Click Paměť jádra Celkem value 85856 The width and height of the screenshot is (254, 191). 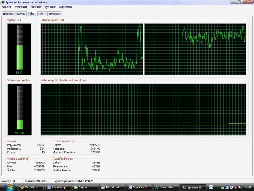(96, 163)
